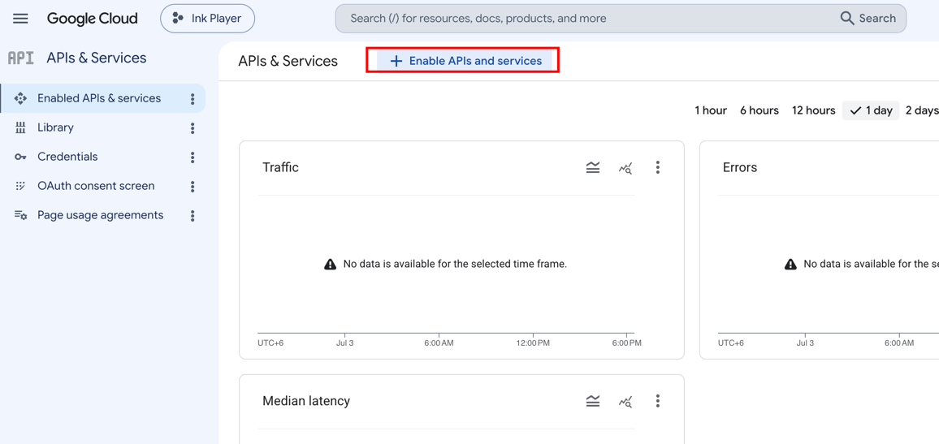Open more options for Credentials

click(x=193, y=157)
